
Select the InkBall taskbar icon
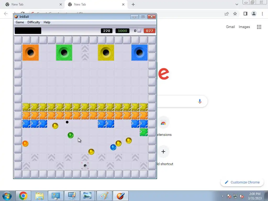point(120,196)
